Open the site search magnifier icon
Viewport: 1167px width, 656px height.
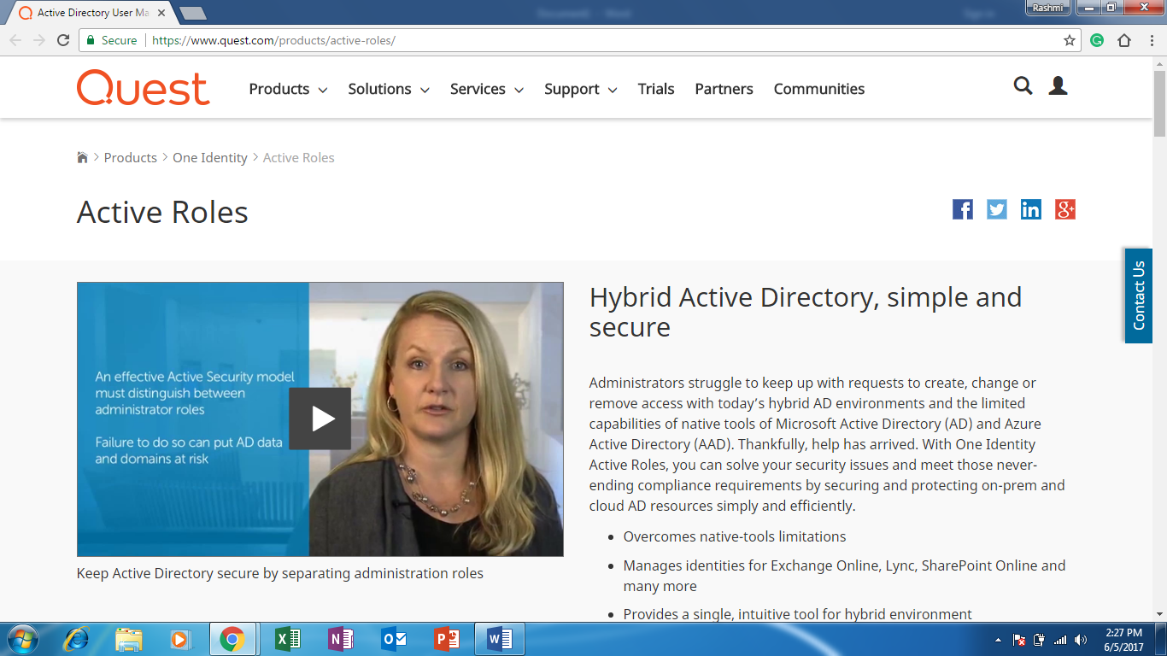pos(1023,85)
